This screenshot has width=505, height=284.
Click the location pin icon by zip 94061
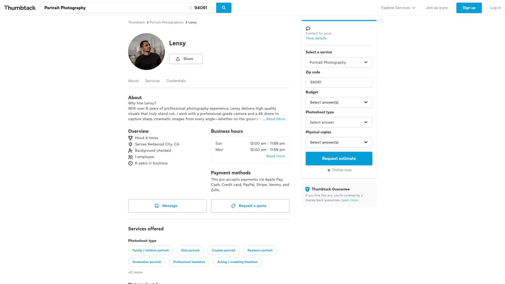190,8
